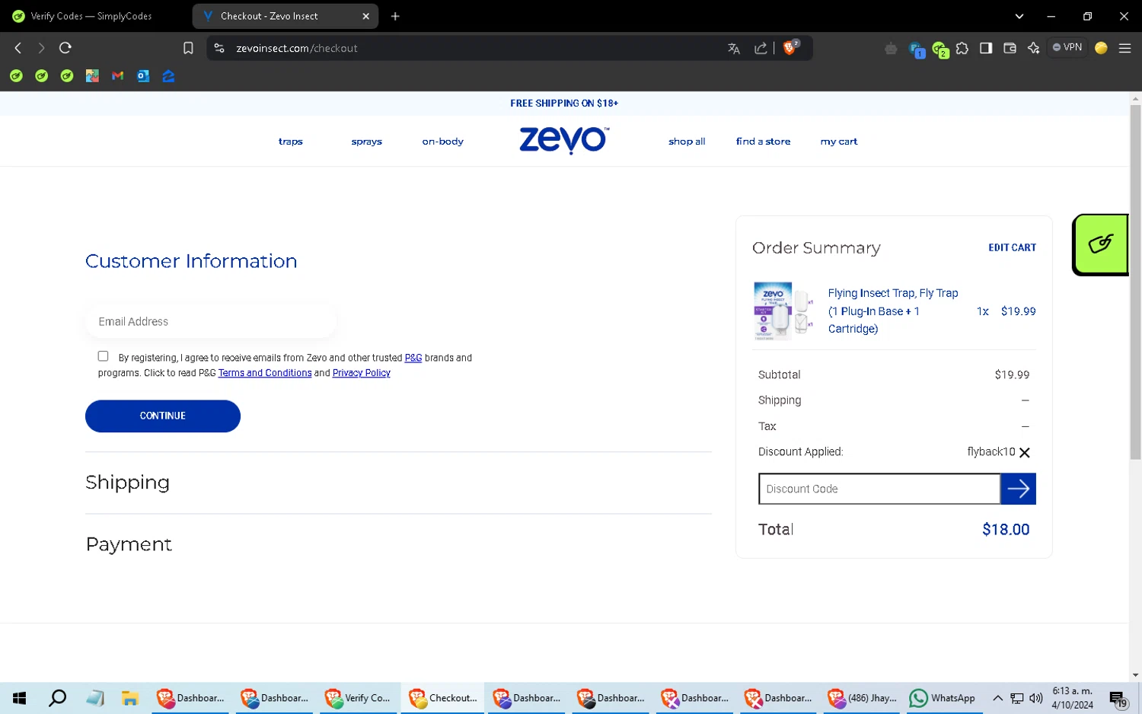
Task: Close the Checkout - Zevo Insect tab
Action: pos(365,16)
